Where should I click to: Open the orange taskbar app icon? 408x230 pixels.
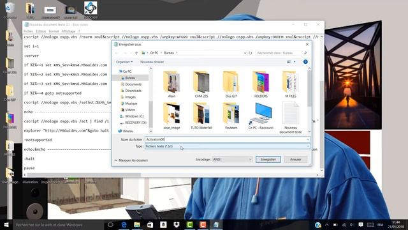[x=203, y=225]
